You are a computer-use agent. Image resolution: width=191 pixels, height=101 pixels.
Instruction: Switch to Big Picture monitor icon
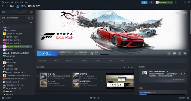click(x=176, y=2)
